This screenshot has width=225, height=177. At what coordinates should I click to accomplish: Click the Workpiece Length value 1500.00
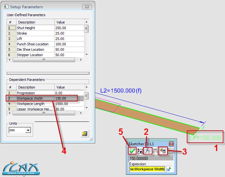[x=62, y=104]
